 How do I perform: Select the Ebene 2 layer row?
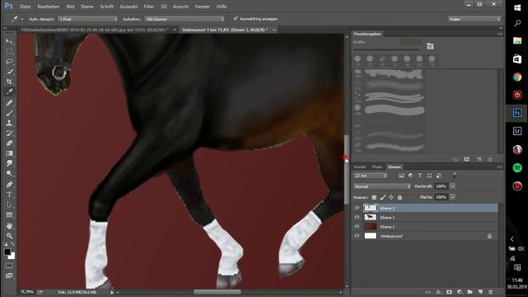pyautogui.click(x=425, y=227)
